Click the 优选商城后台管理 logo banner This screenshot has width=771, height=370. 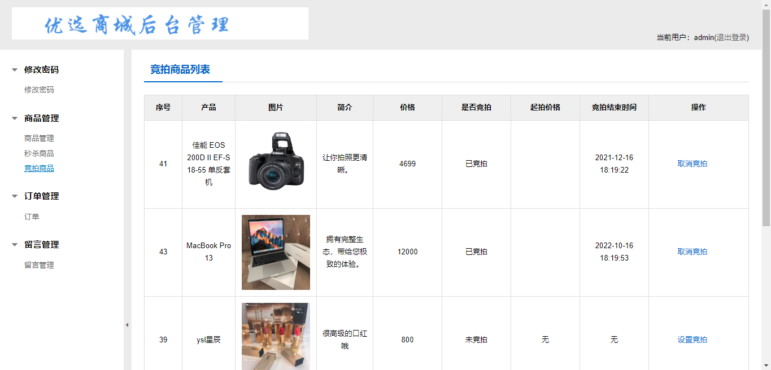pos(160,24)
